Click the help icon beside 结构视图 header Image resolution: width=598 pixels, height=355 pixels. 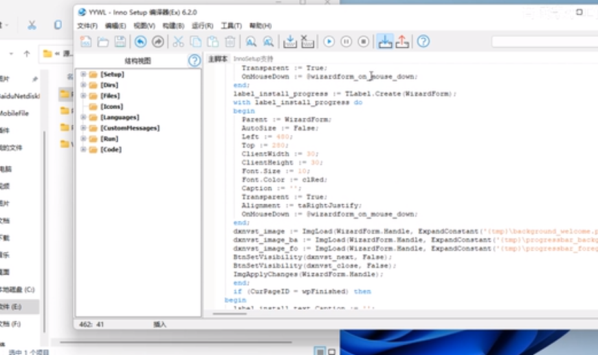click(x=194, y=61)
